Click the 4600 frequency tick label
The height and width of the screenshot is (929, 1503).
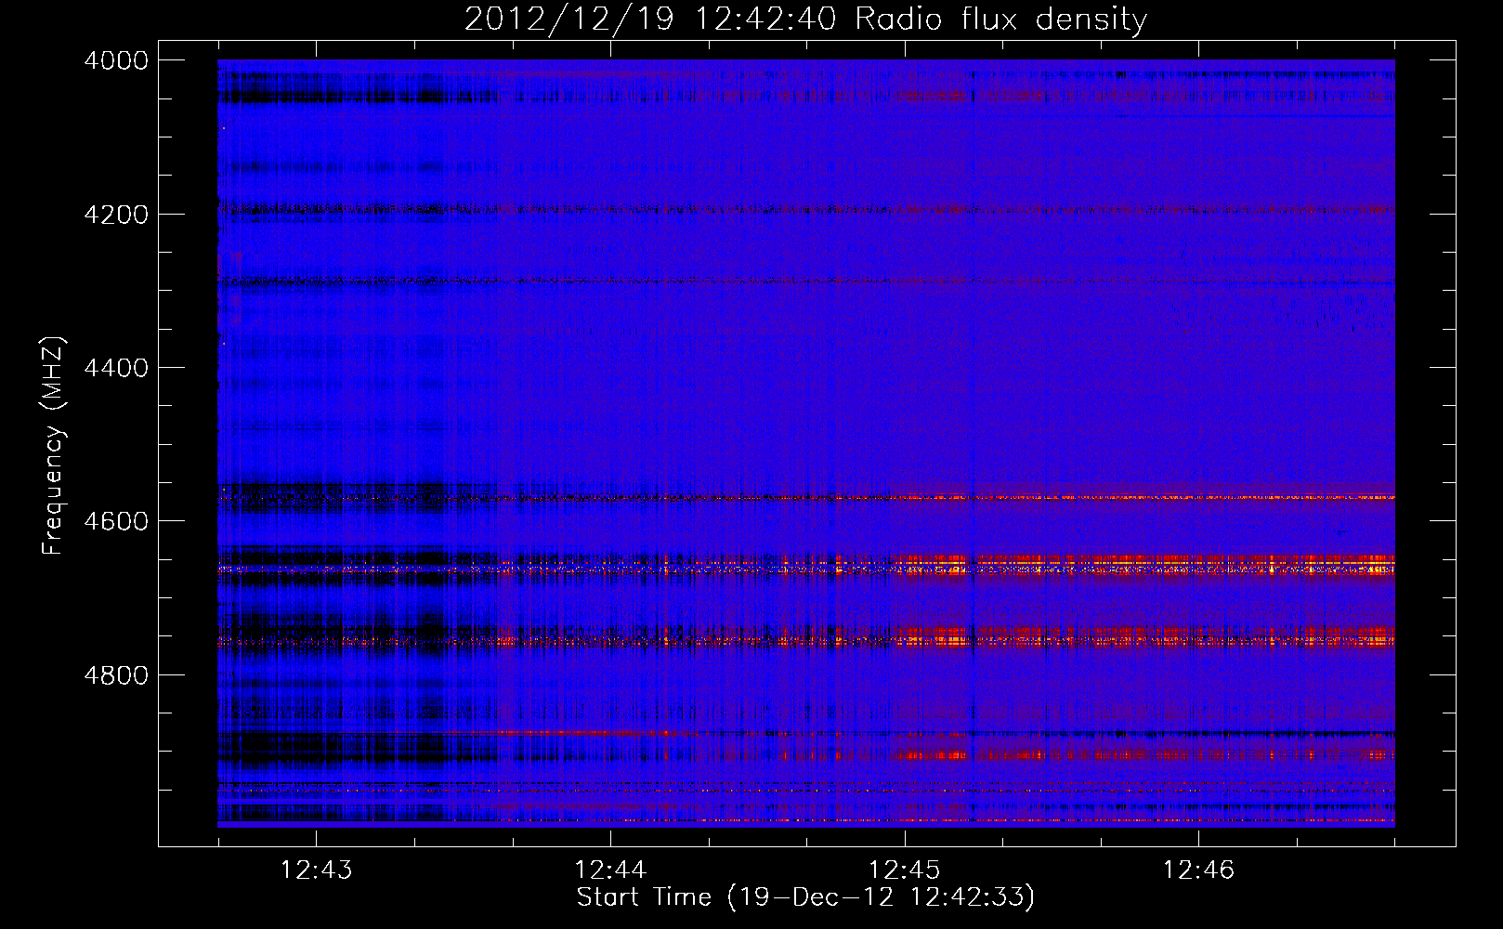coord(116,521)
